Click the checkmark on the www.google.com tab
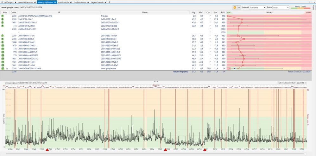Viewport: 316px width, 156px height. [55, 2]
